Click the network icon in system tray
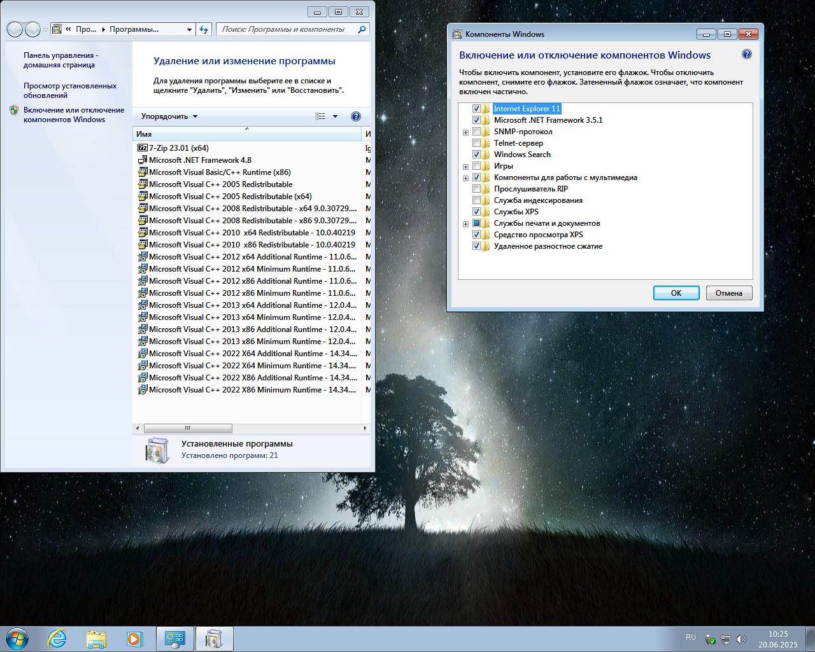Screen dimensions: 815x652 pyautogui.click(x=725, y=639)
